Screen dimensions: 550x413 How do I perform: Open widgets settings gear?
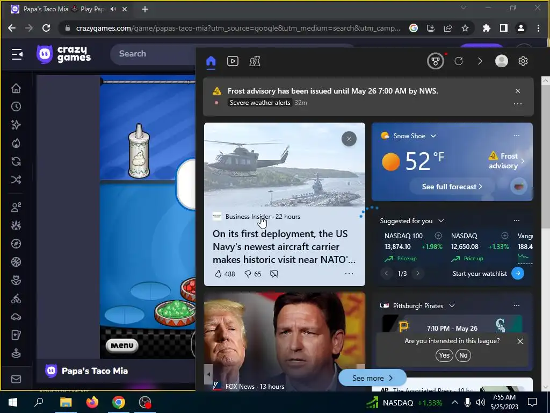click(x=523, y=61)
